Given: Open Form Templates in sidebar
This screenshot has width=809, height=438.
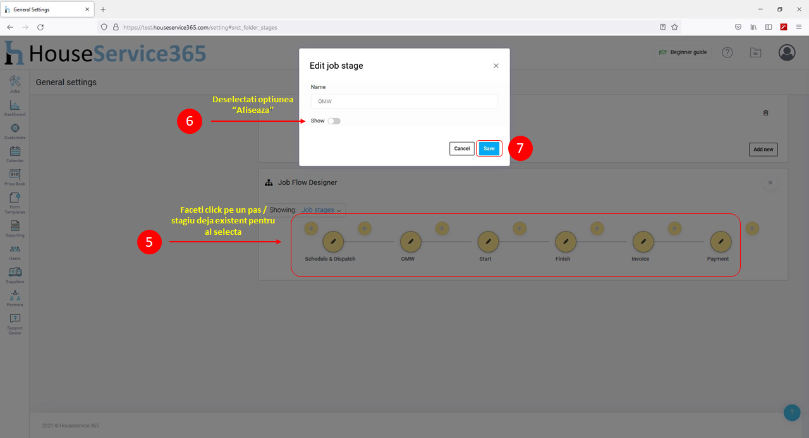Looking at the screenshot, I should click(15, 202).
